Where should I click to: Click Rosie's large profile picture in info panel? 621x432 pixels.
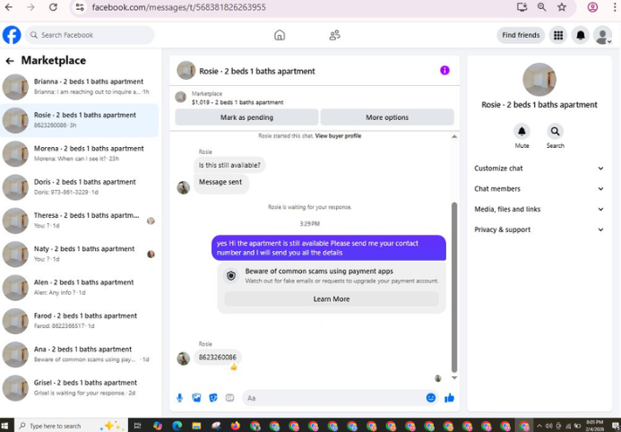point(539,79)
